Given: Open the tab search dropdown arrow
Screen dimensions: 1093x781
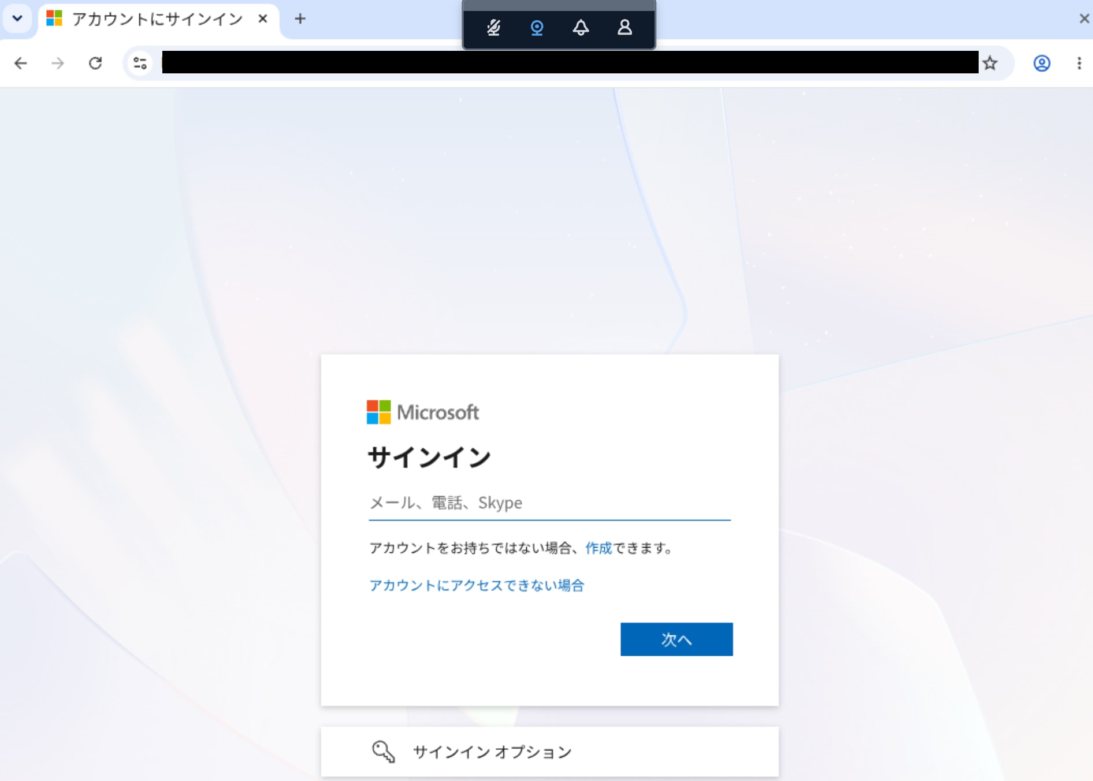Looking at the screenshot, I should tap(17, 18).
